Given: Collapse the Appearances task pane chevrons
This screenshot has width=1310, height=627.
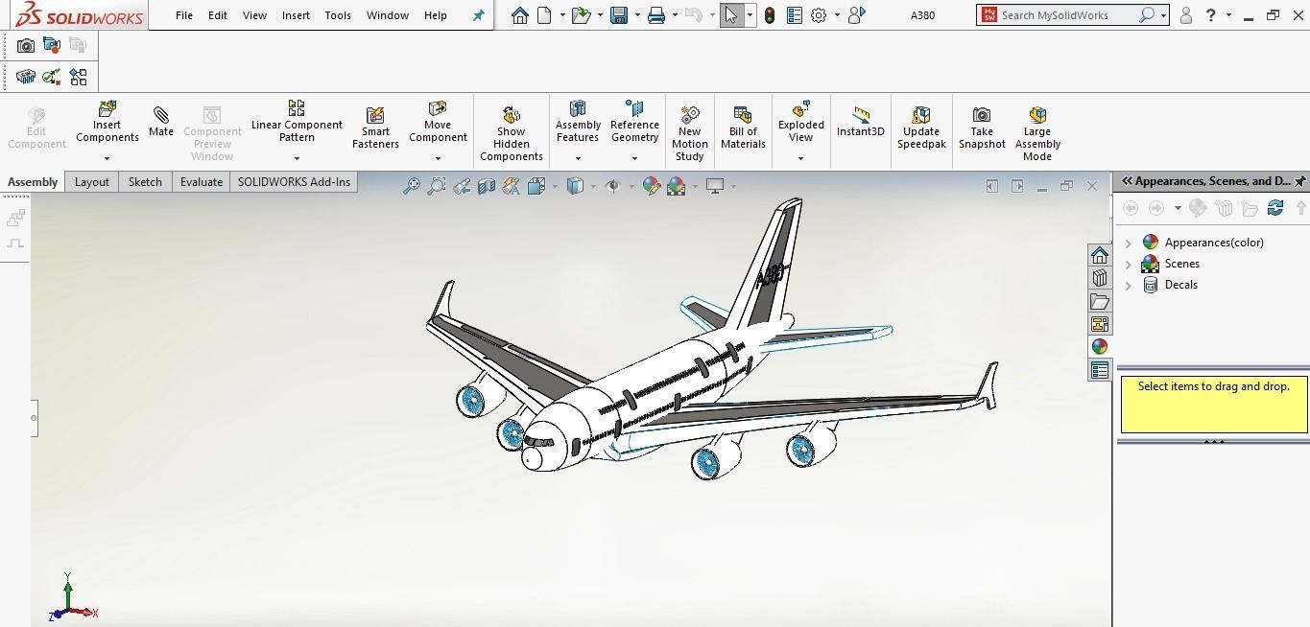Looking at the screenshot, I should [1127, 180].
